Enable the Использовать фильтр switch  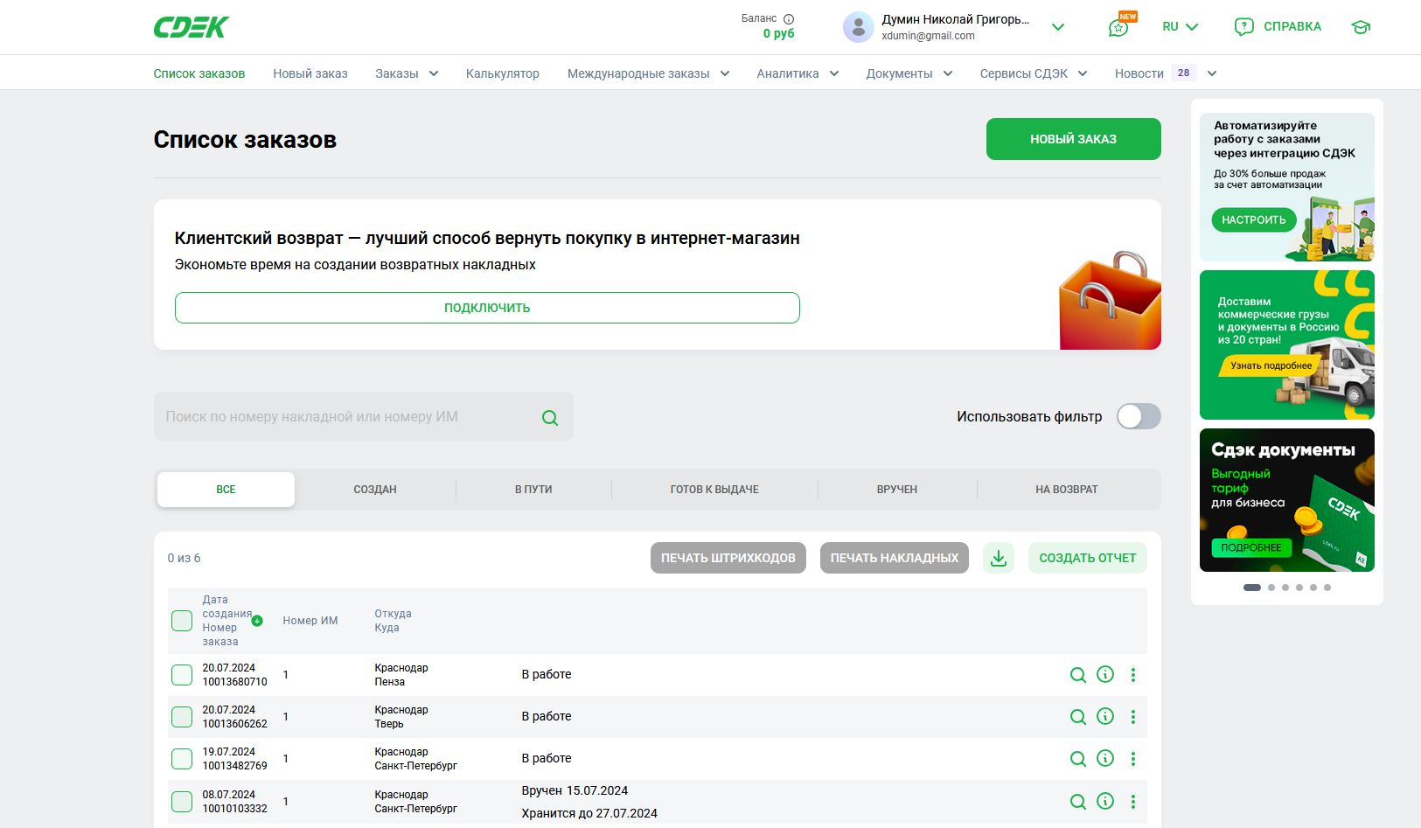pyautogui.click(x=1139, y=416)
